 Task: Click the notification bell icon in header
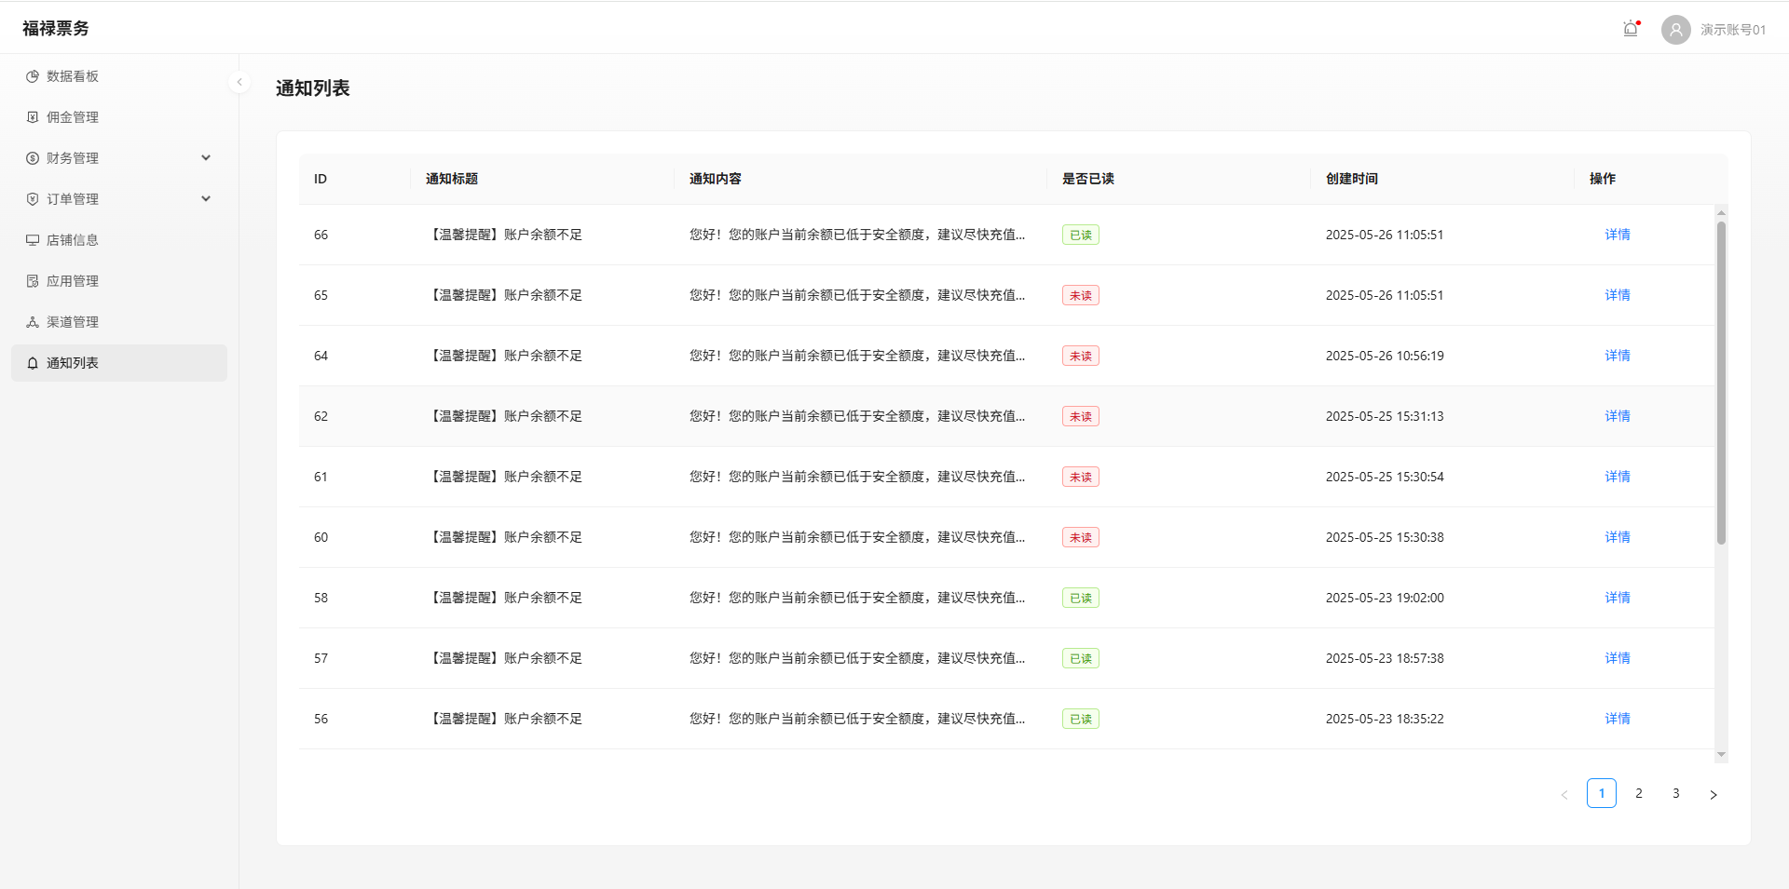(1631, 29)
